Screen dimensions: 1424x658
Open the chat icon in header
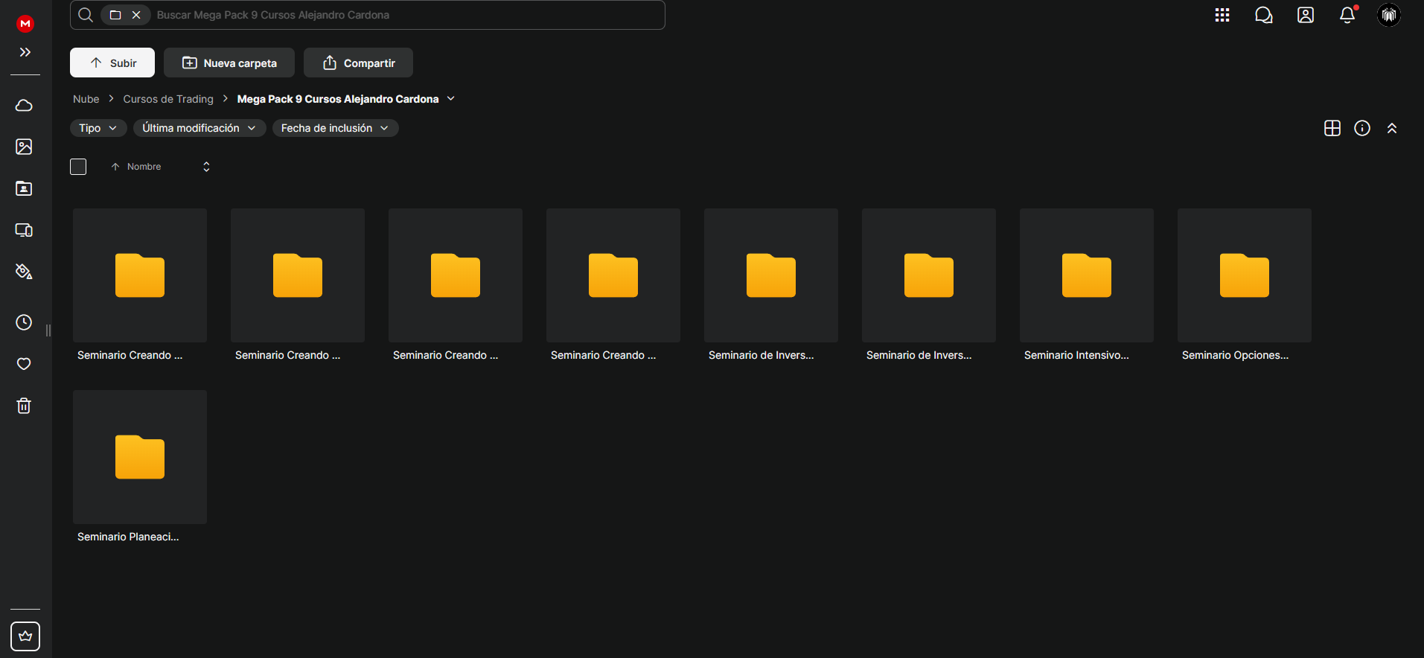click(1264, 15)
